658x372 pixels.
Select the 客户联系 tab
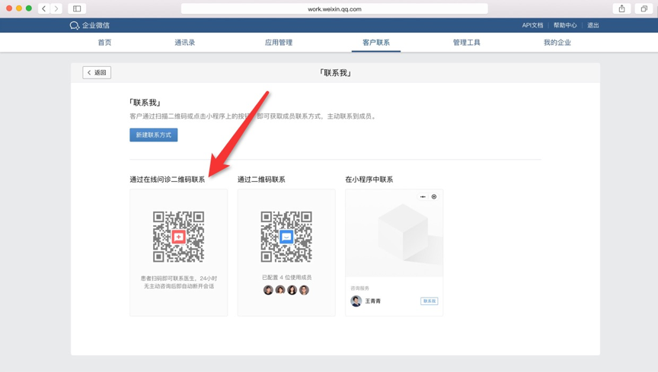[376, 43]
